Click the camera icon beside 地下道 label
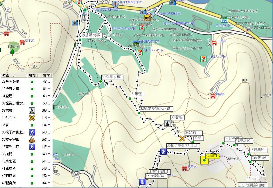Image resolution: width=273 pixels, height=188 pixels. (x=143, y=12)
